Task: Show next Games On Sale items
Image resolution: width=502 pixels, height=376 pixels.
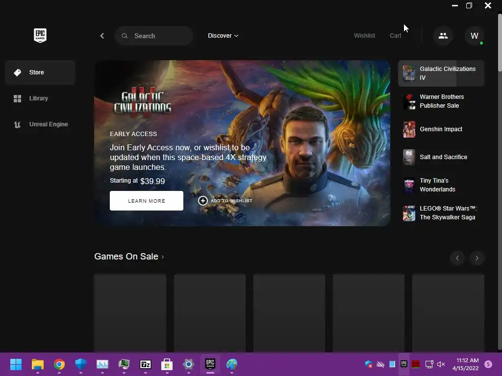Action: coord(477,258)
